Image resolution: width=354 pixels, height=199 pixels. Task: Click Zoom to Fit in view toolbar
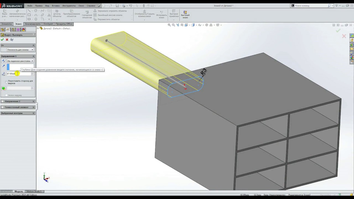click(x=169, y=25)
